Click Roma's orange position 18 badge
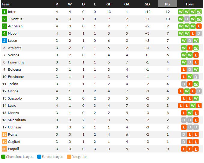204x163 pixels. point(4,134)
